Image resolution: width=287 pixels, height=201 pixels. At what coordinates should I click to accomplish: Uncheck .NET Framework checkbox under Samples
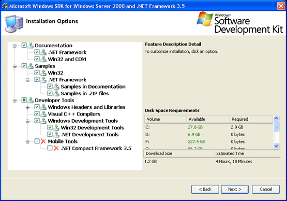[37, 79]
